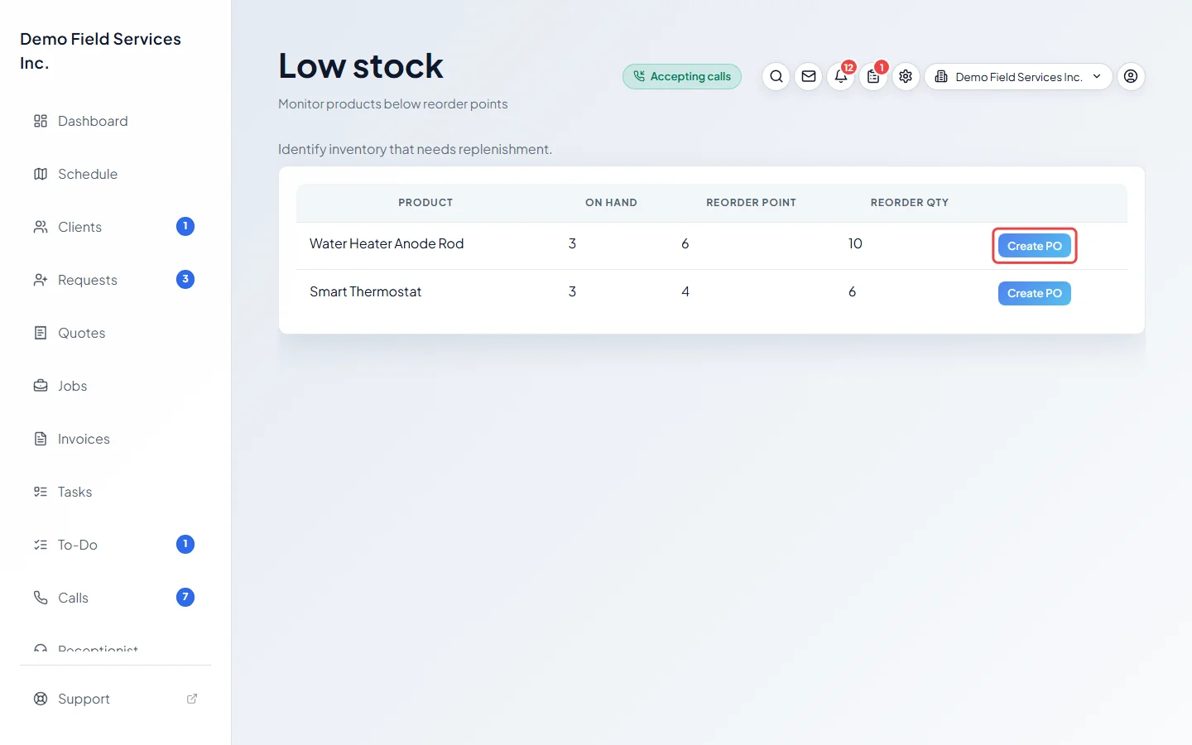Viewport: 1192px width, 745px height.
Task: Navigate to Clients page
Action: click(116, 227)
